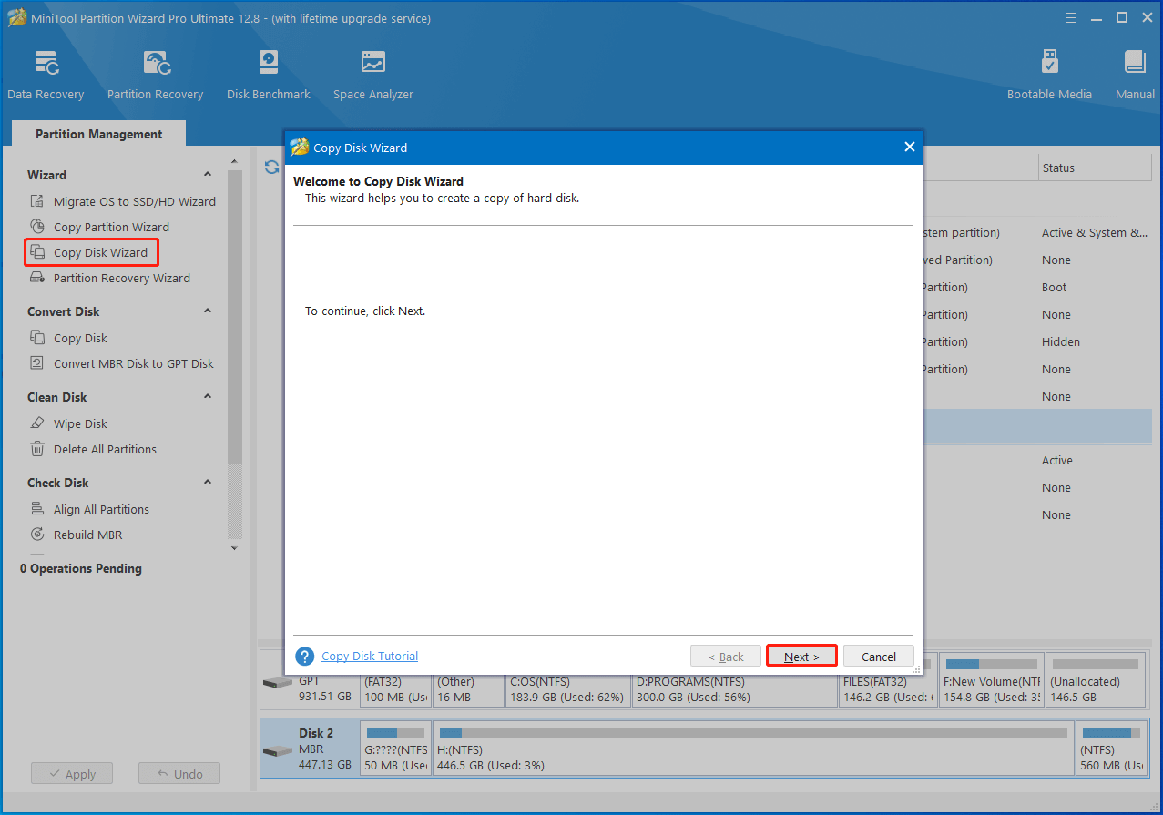Select the Disk 1 GPT disk icon
This screenshot has height=815, width=1163.
(x=278, y=682)
